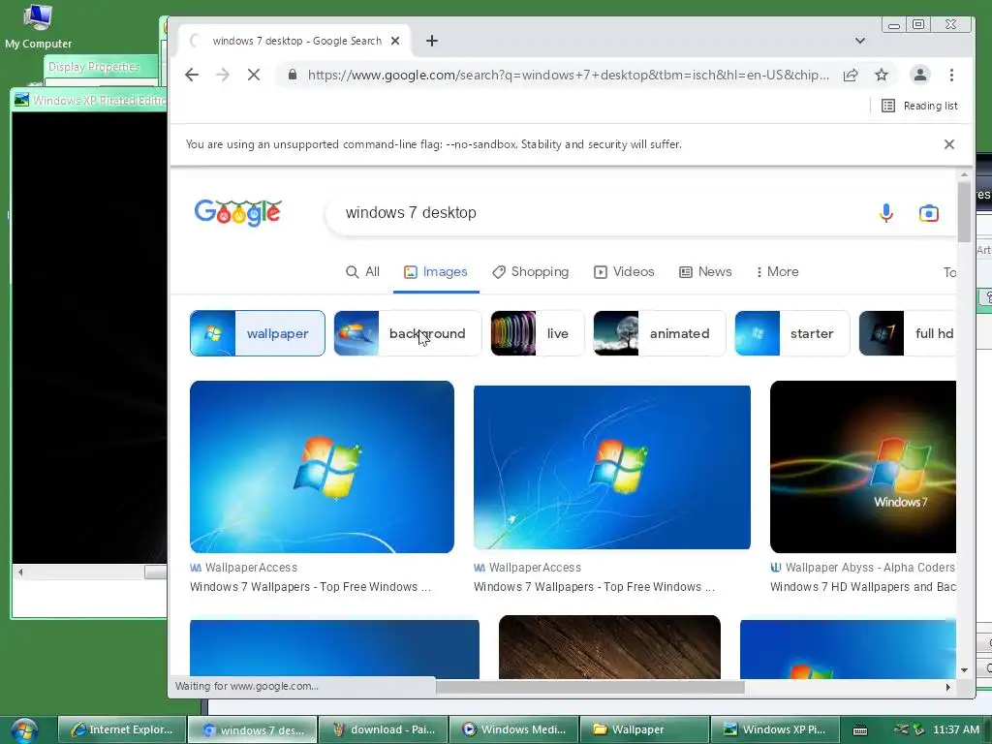Close the windows 7 desktop tab
Image resolution: width=992 pixels, height=744 pixels.
pyautogui.click(x=395, y=41)
